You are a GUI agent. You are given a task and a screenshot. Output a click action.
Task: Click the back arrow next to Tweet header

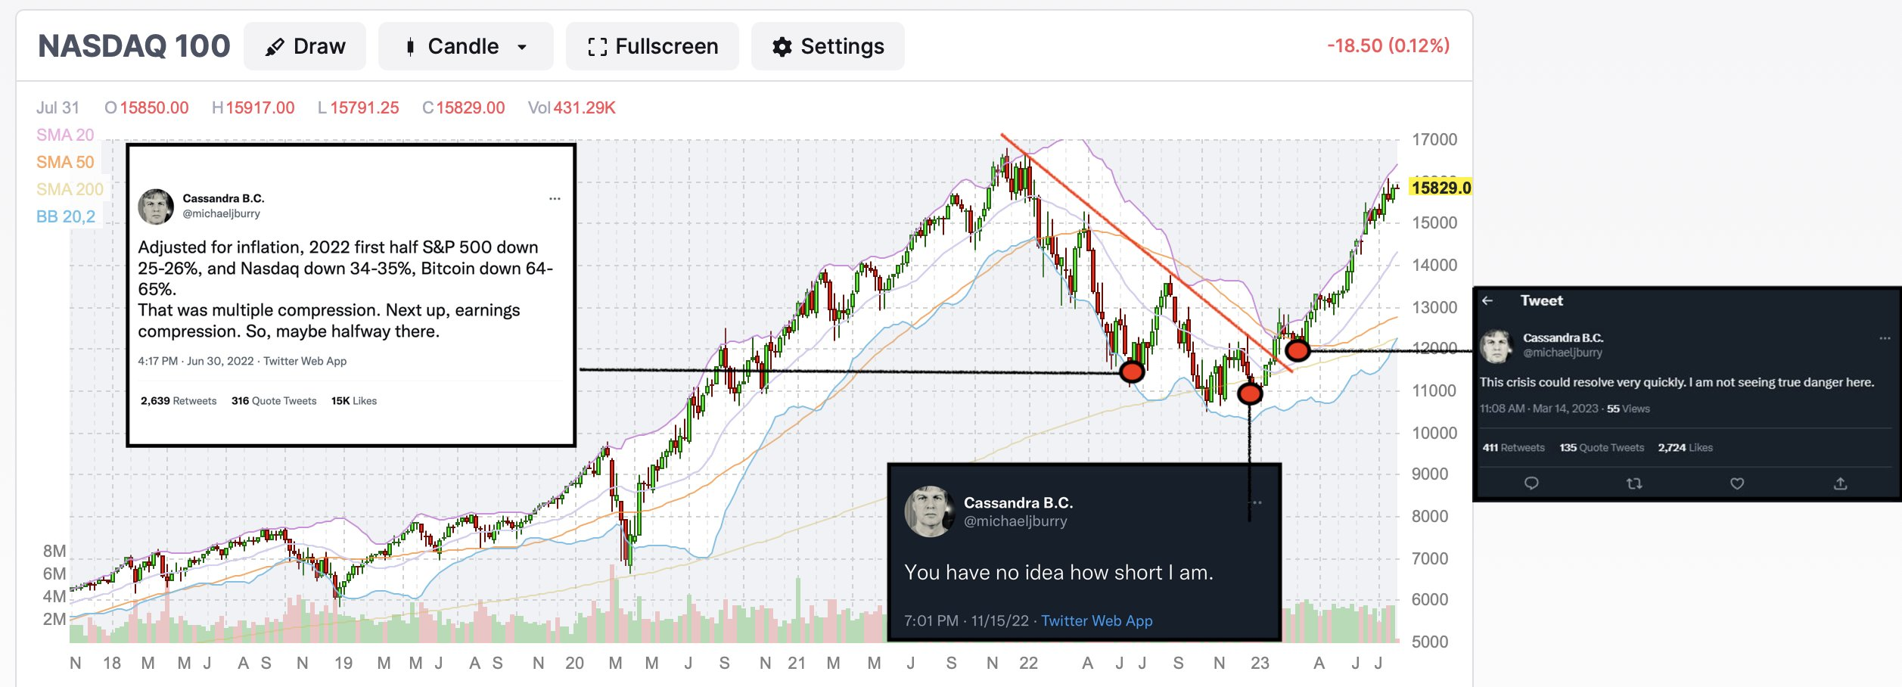(1487, 300)
